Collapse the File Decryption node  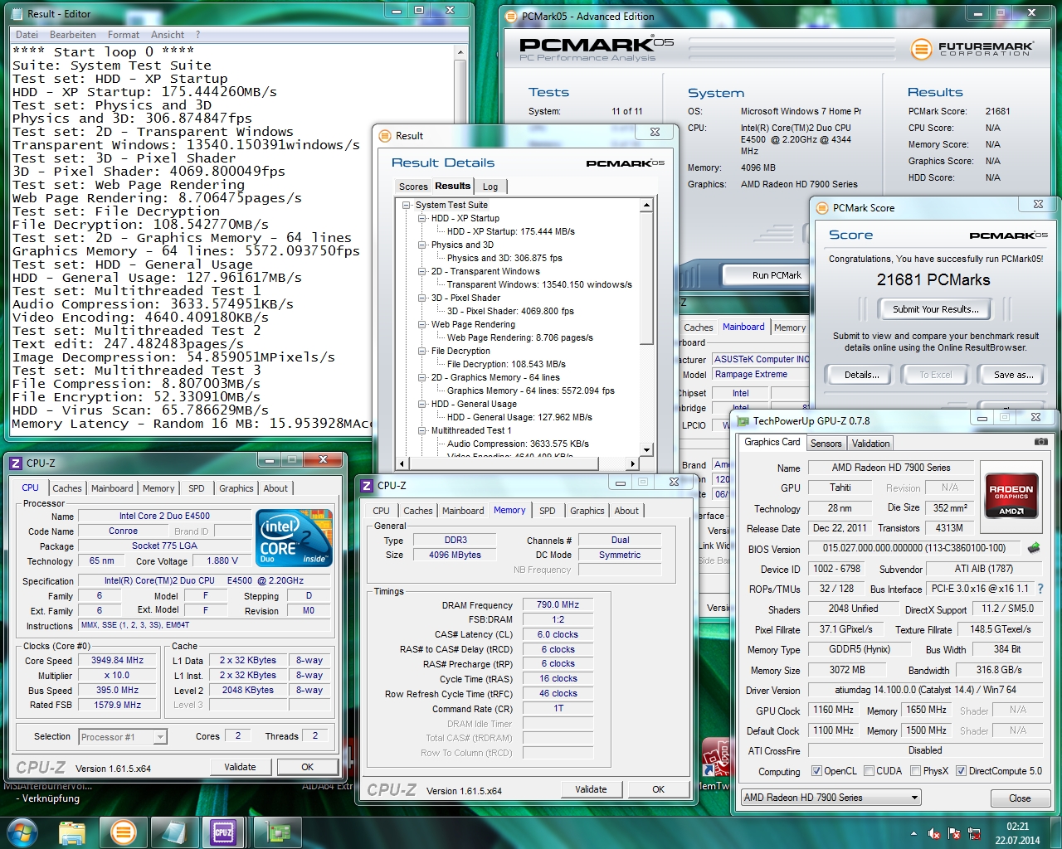coord(422,351)
